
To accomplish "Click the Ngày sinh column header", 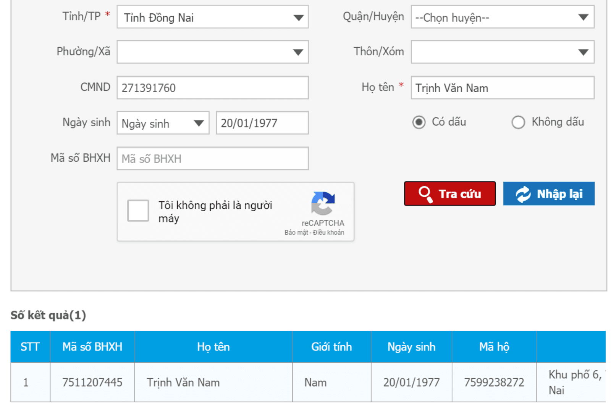I will pos(411,347).
